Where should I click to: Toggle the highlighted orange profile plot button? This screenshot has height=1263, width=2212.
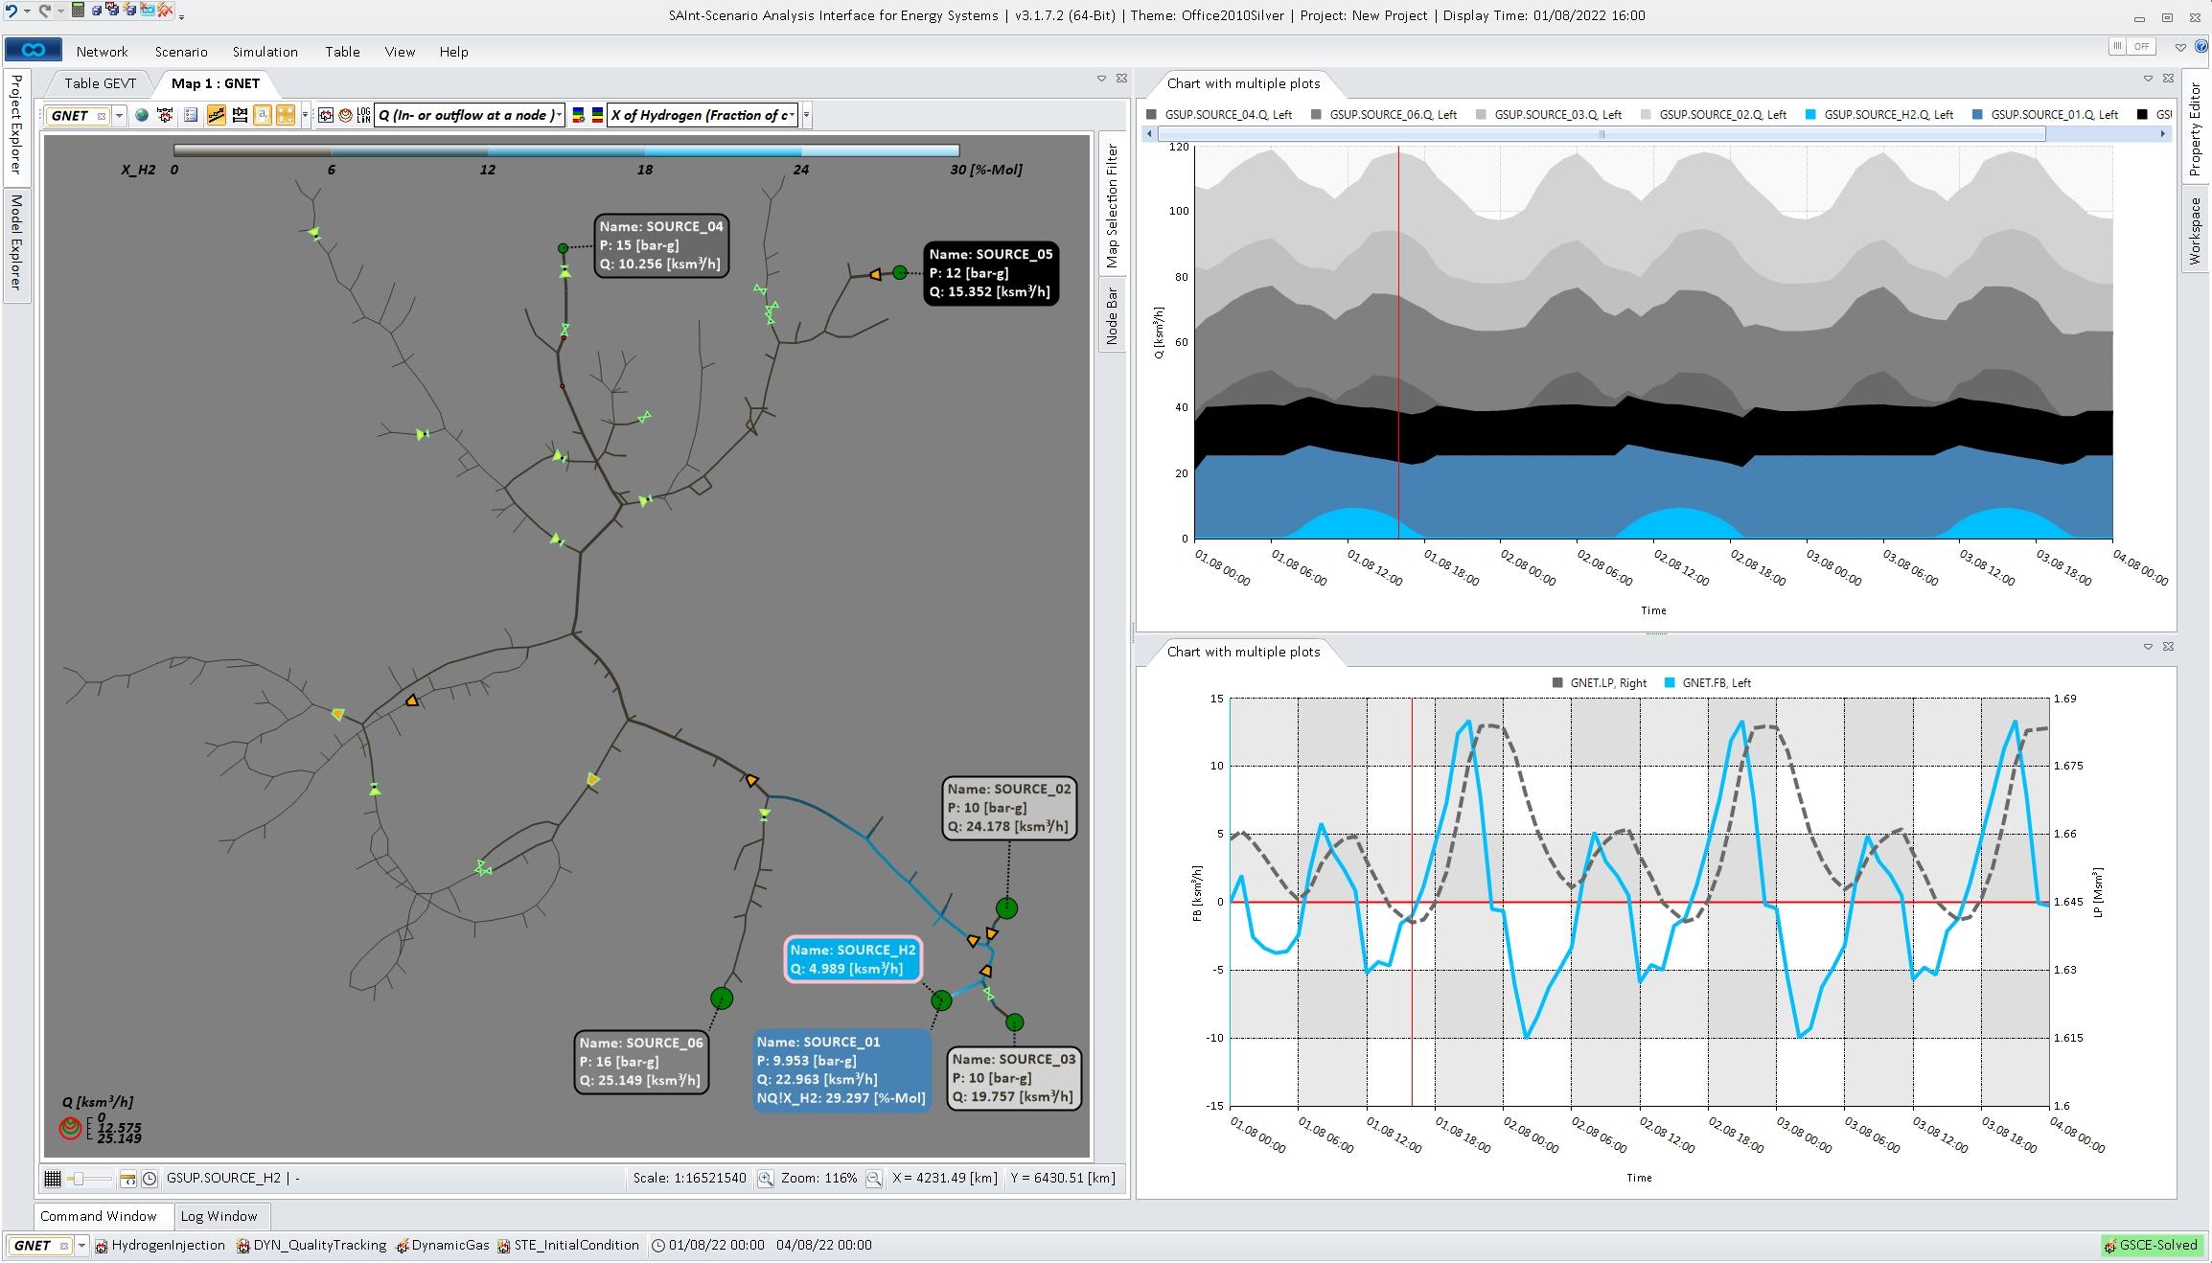coord(216,115)
